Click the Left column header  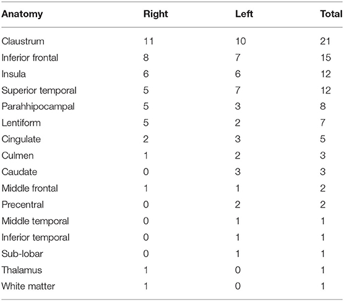click(244, 14)
